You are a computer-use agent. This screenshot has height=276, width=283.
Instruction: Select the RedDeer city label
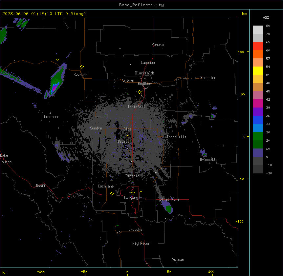(144, 84)
